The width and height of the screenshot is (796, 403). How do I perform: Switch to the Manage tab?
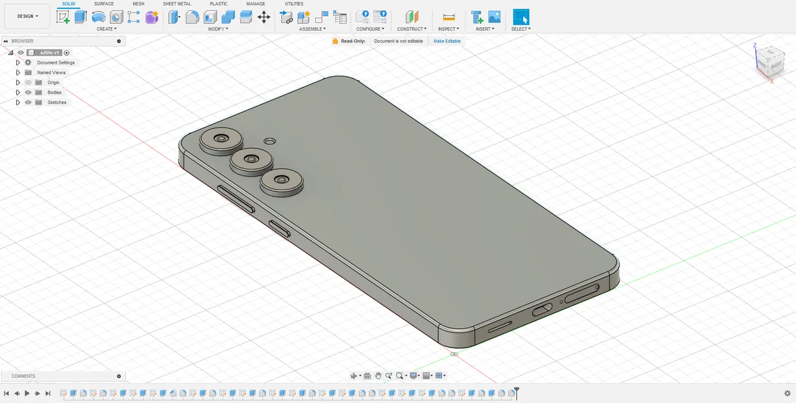(x=256, y=4)
